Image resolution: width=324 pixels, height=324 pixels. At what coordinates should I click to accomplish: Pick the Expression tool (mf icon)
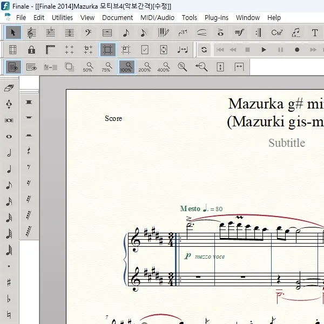tap(239, 33)
